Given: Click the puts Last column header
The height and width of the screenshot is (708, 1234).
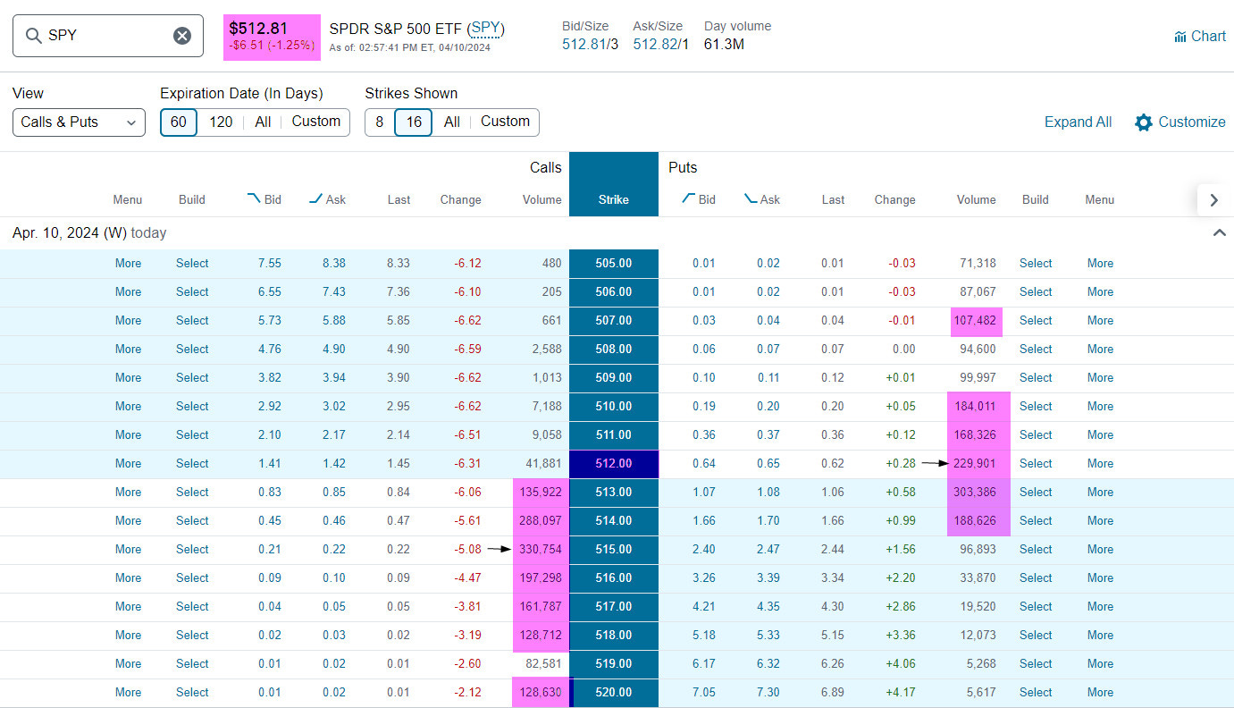Looking at the screenshot, I should (x=833, y=200).
